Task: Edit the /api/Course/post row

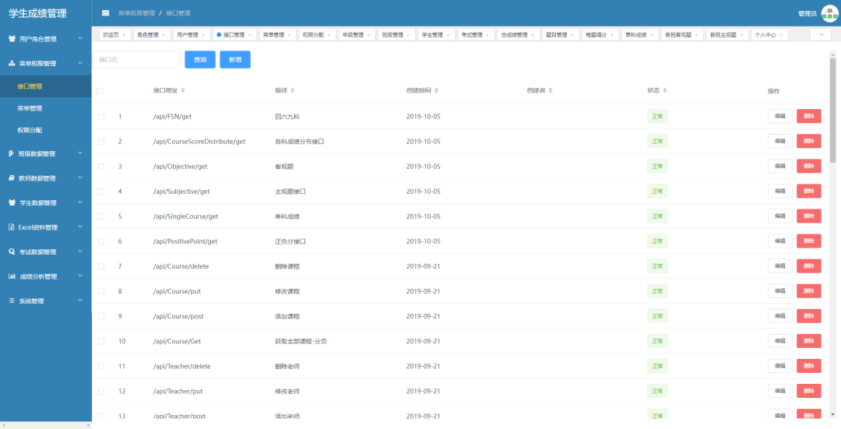Action: pos(779,316)
